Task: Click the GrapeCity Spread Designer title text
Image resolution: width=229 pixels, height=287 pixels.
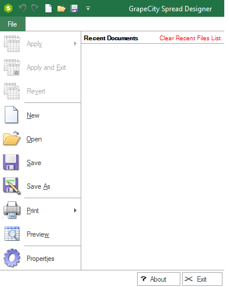Action: 170,9
